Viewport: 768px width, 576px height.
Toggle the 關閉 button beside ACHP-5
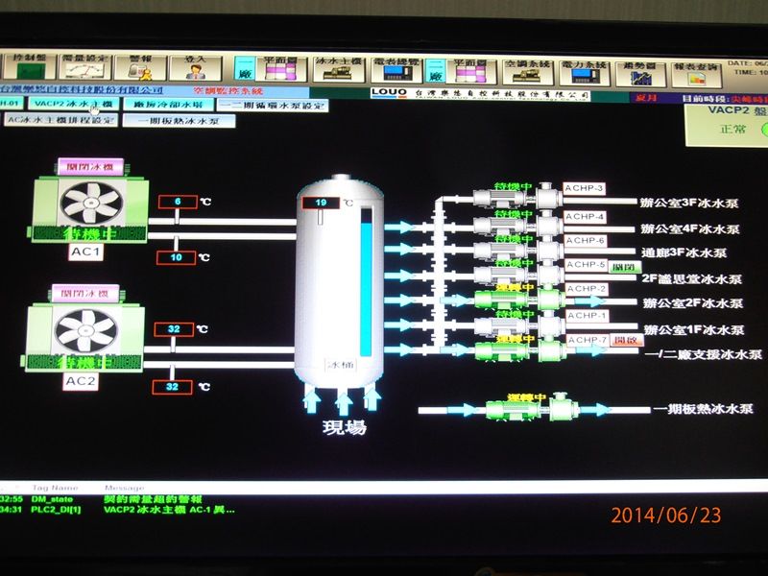pyautogui.click(x=623, y=267)
